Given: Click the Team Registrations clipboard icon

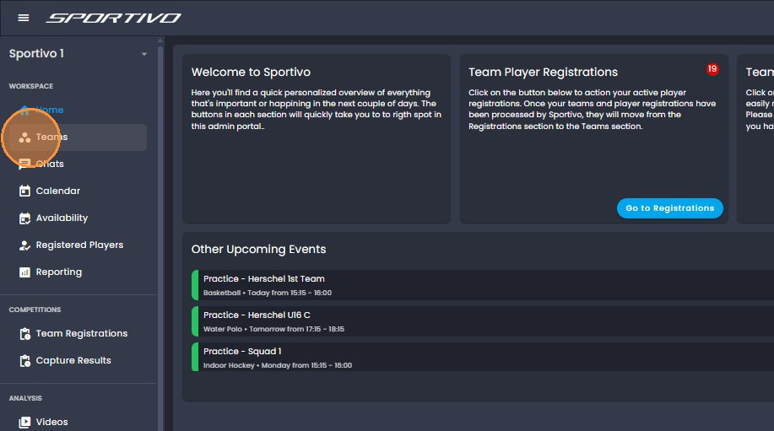Looking at the screenshot, I should pos(24,334).
